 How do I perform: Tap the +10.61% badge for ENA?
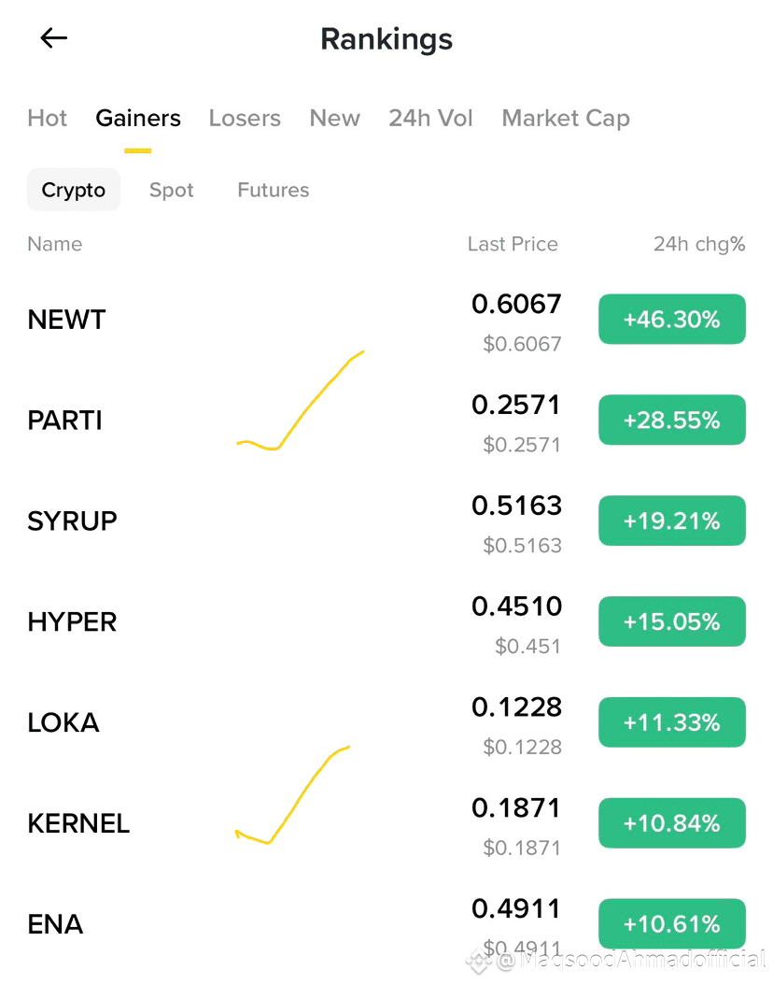(x=672, y=924)
